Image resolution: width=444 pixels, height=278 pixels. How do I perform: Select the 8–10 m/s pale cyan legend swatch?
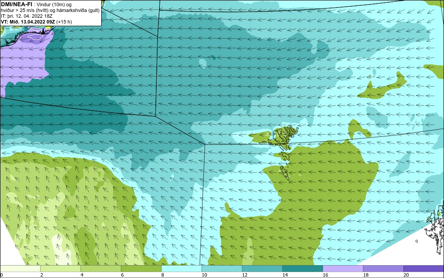pos(182,268)
